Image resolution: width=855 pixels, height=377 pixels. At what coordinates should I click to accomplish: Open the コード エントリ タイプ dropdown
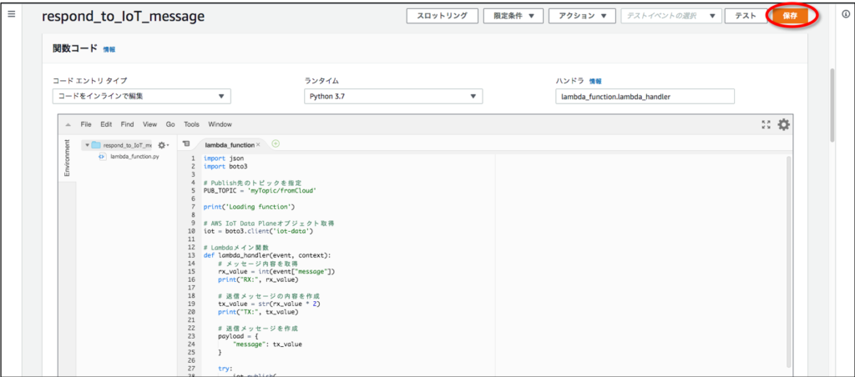141,97
